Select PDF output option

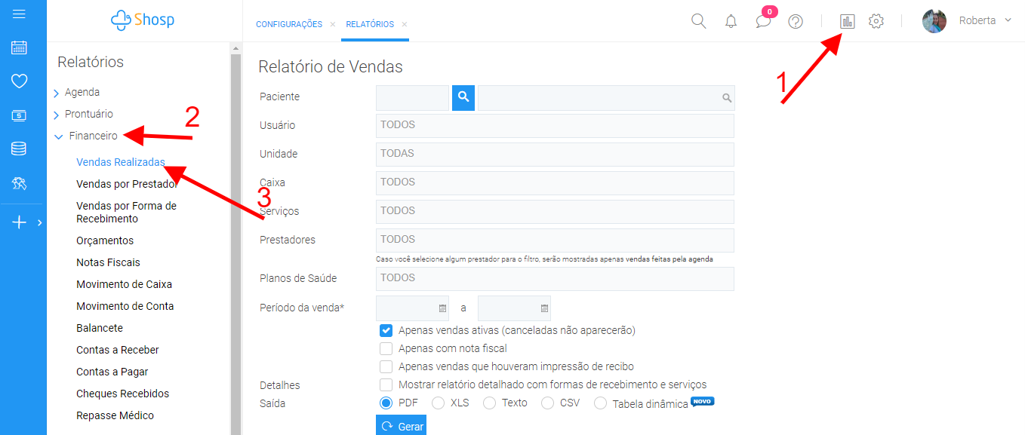click(x=386, y=403)
